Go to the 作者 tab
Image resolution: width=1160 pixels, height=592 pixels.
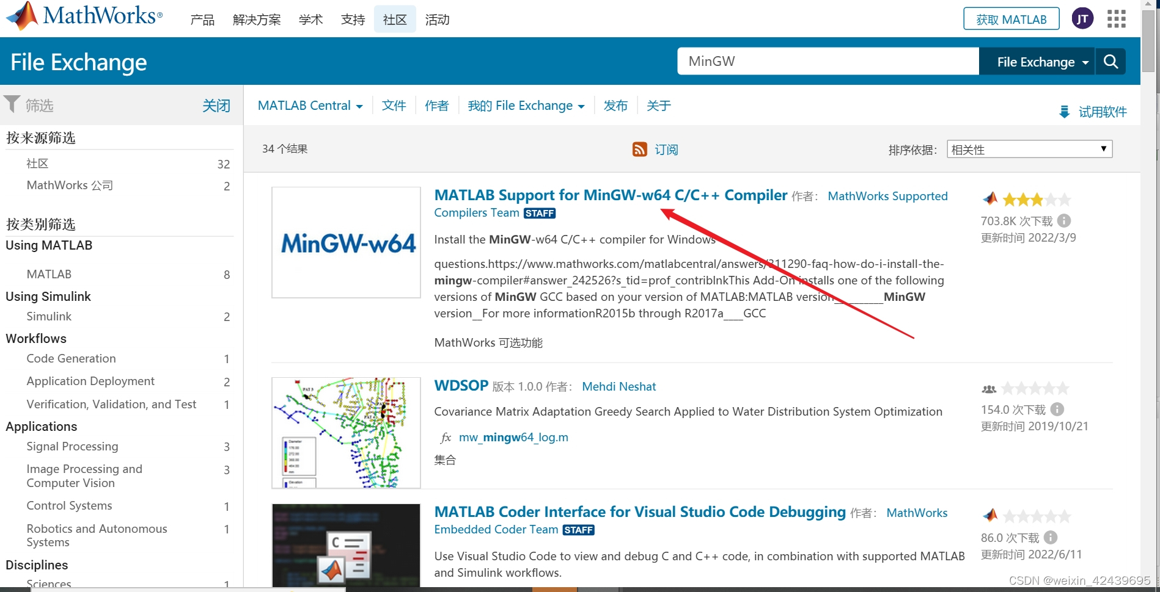tap(436, 106)
